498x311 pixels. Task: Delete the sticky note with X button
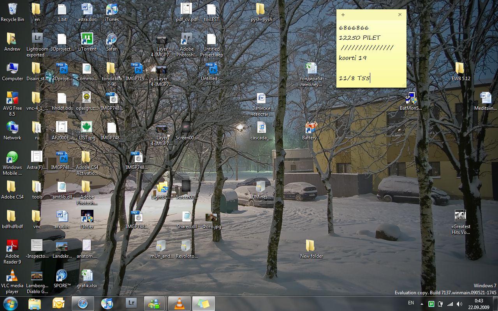click(x=400, y=15)
